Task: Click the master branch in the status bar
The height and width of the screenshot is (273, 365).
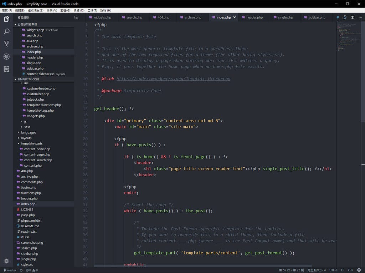Action: [10, 270]
